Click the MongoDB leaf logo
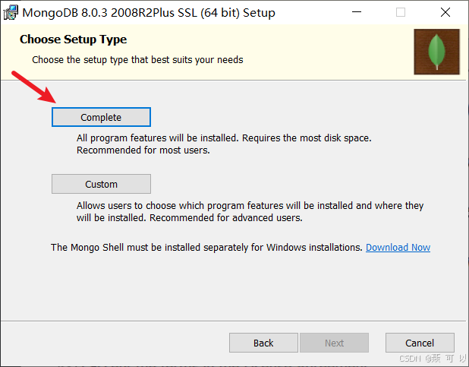Viewport: 469px width, 367px height. click(436, 52)
